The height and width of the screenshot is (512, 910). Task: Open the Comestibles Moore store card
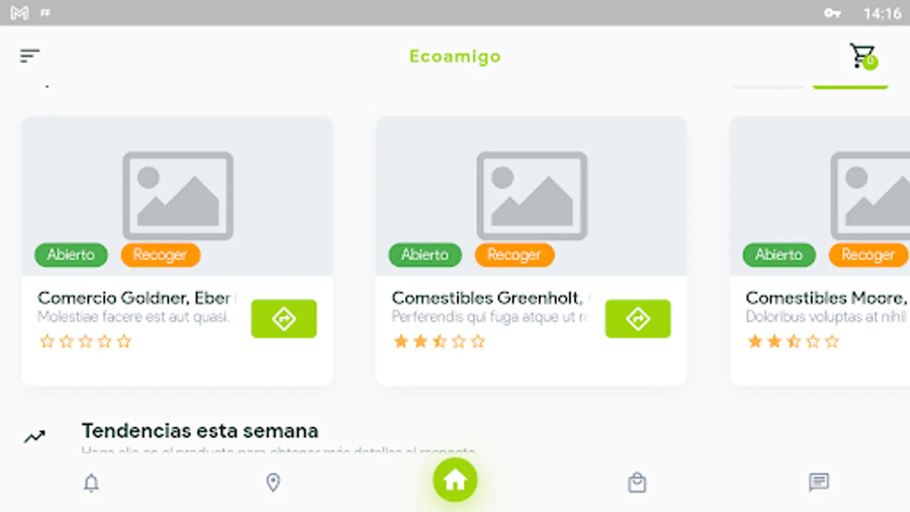[x=820, y=250]
